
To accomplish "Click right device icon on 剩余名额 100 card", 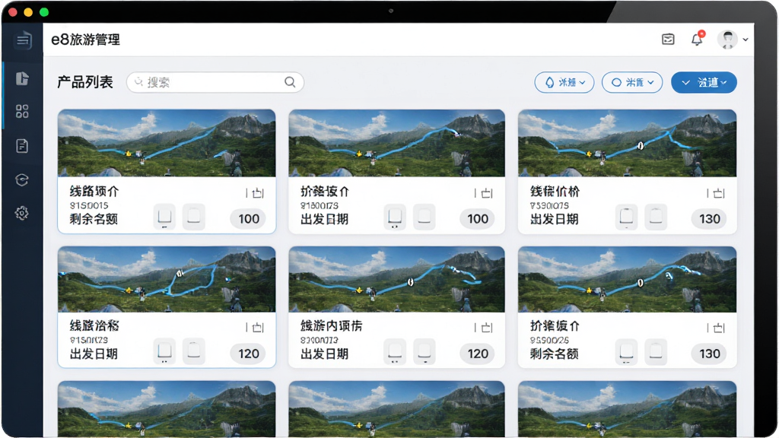I will tap(194, 217).
